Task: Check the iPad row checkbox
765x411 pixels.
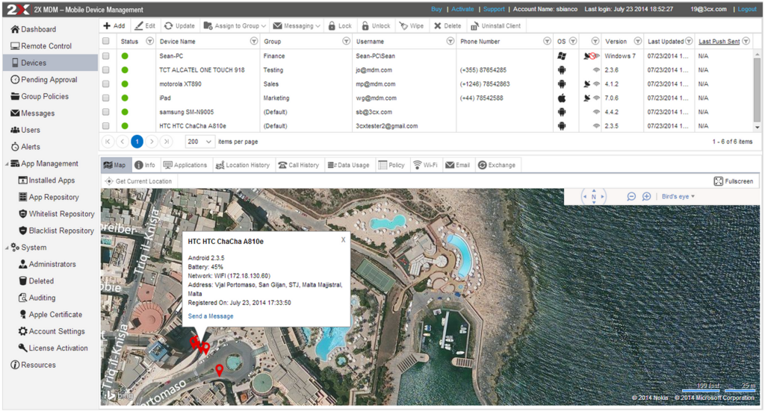Action: tap(106, 98)
